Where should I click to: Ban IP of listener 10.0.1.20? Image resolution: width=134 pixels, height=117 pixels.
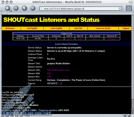[80, 39]
